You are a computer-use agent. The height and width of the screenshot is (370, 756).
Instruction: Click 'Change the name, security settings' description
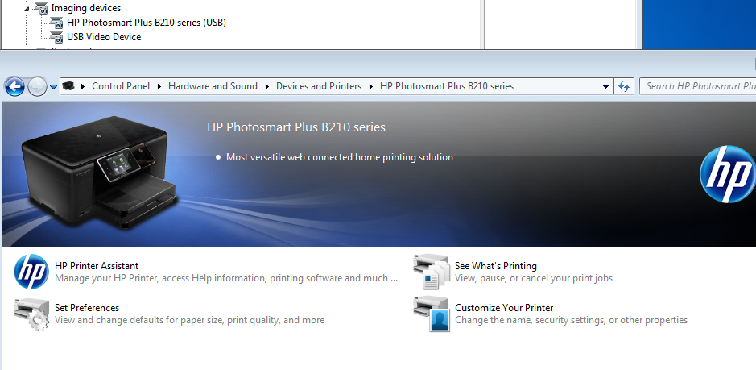point(572,320)
